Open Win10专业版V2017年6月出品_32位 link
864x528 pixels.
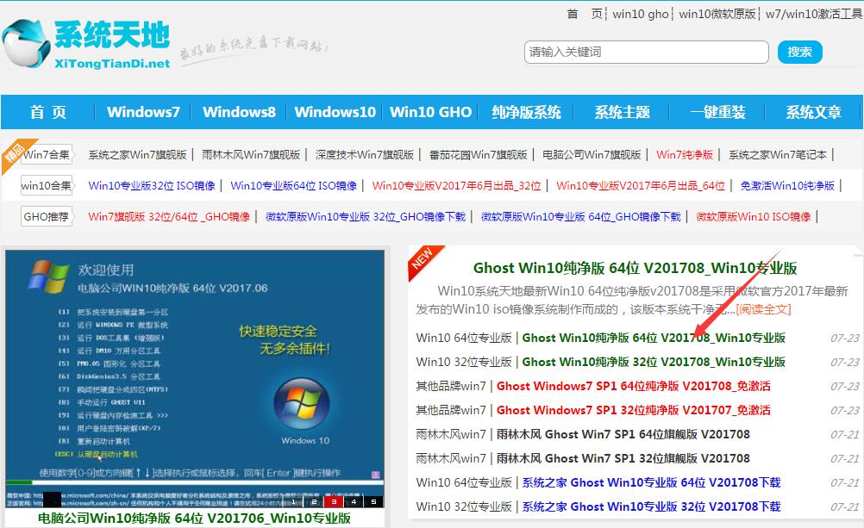pyautogui.click(x=457, y=185)
